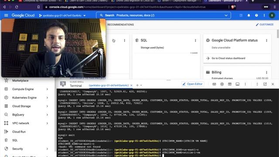The image size is (279, 157).
Task: Click the SQL card title
Action: 144,41
